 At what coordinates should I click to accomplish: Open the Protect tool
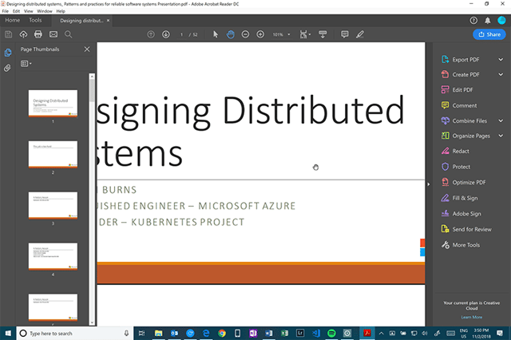click(x=456, y=167)
